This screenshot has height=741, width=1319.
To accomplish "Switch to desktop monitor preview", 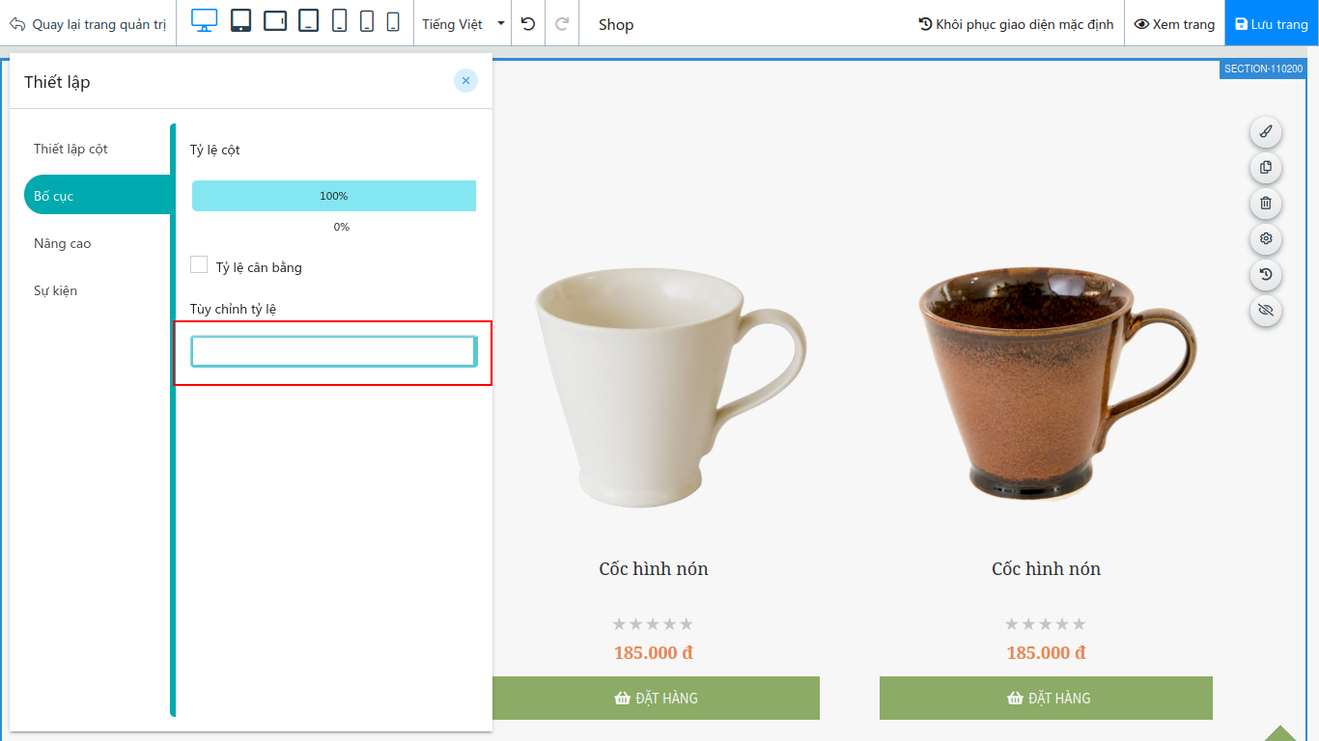I will 205,21.
